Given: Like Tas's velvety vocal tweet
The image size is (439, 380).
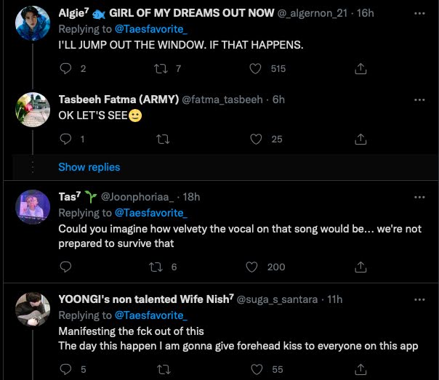Looking at the screenshot, I should 252,267.
